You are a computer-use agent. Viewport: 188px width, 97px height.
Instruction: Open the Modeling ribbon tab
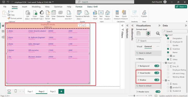36,7
